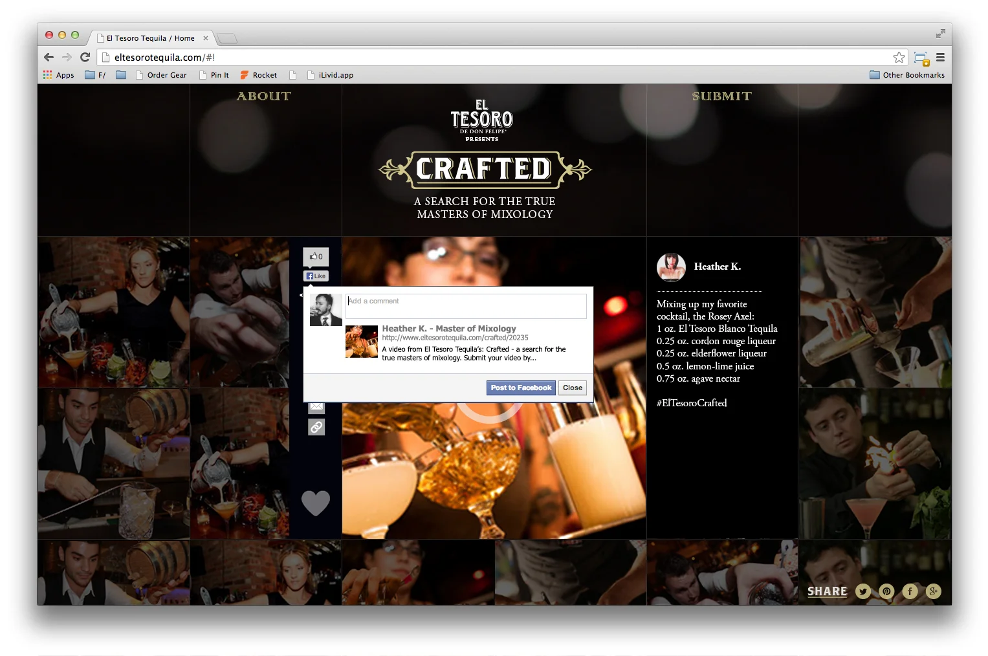Screen dimensions: 988x656
Task: Open the ABOUT menu item
Action: (264, 96)
